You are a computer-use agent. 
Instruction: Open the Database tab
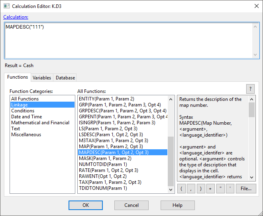pyautogui.click(x=65, y=78)
